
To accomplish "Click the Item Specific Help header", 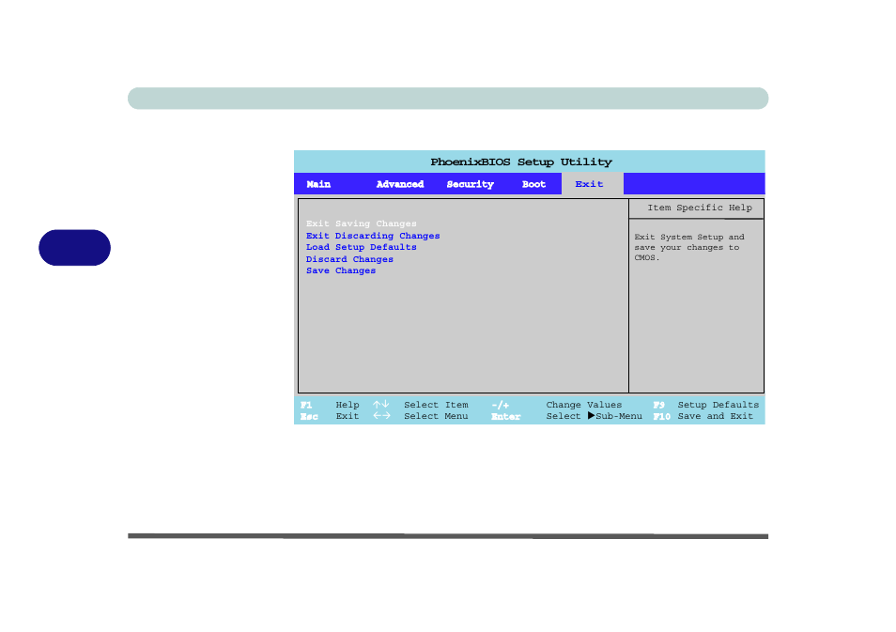I will (700, 208).
